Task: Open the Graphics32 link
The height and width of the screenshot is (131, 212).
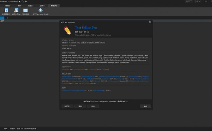Action: (x=106, y=79)
